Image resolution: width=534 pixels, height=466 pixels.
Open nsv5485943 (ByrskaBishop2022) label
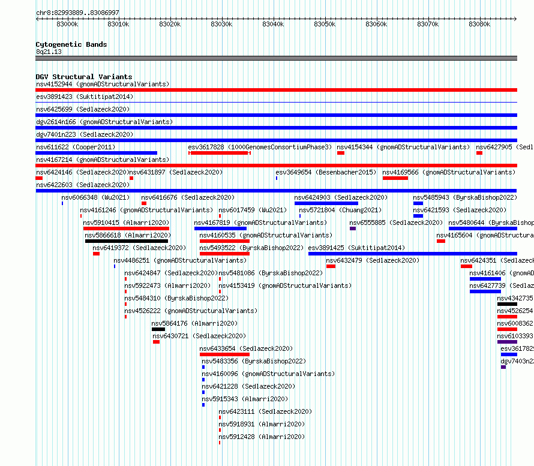465,197
